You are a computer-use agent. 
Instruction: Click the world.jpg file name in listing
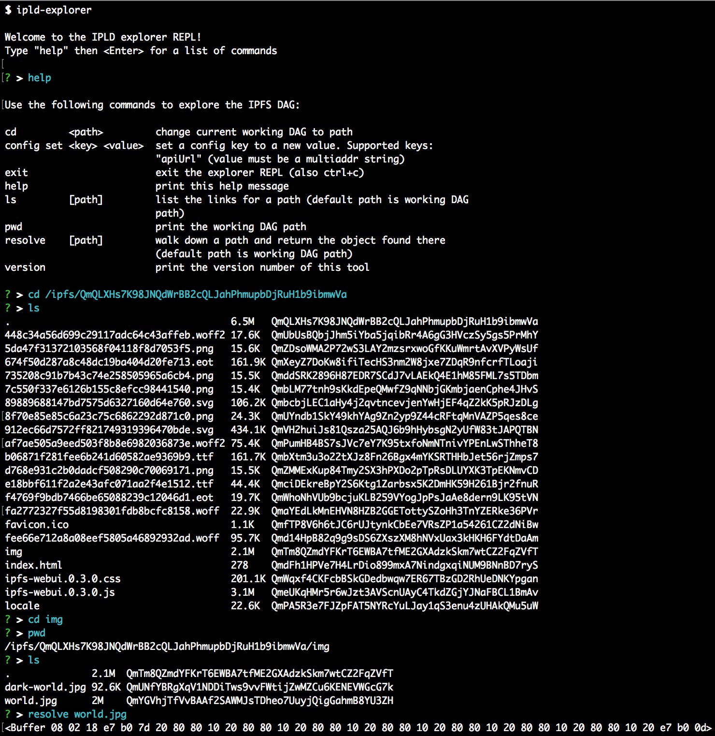[x=31, y=701]
